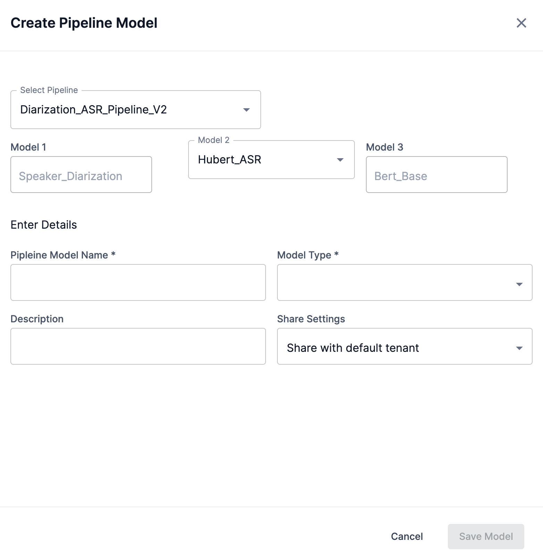This screenshot has width=543, height=560.
Task: Click the Model Type dropdown arrow icon
Action: coord(519,284)
